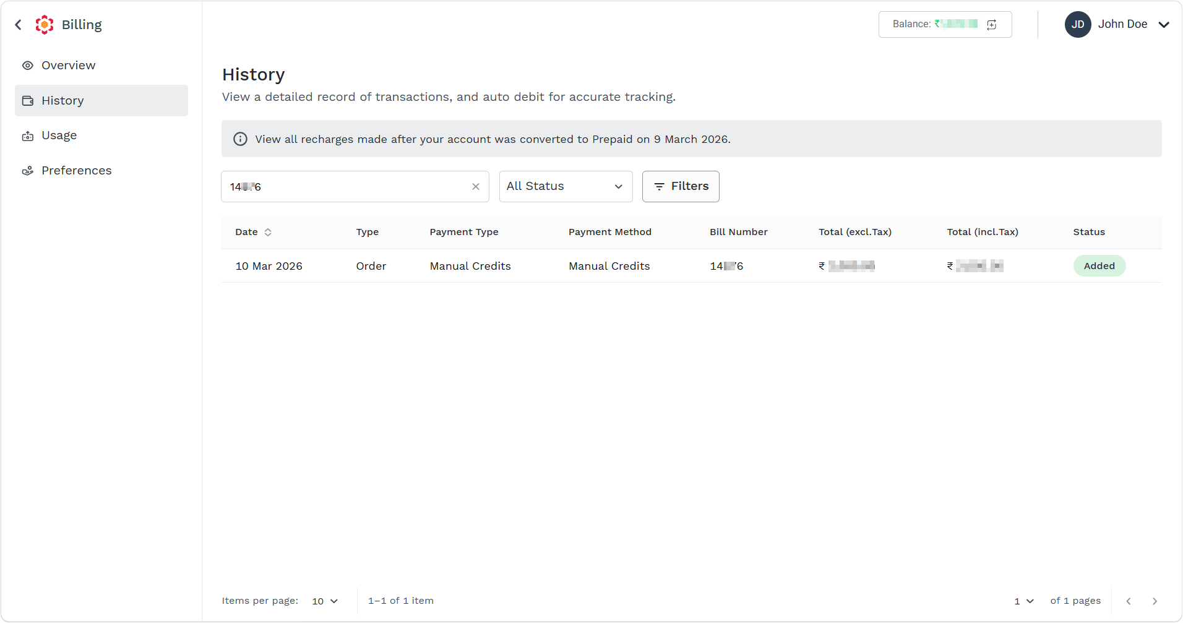Select the 10 Mar 2026 date cell
This screenshot has width=1183, height=623.
(269, 266)
